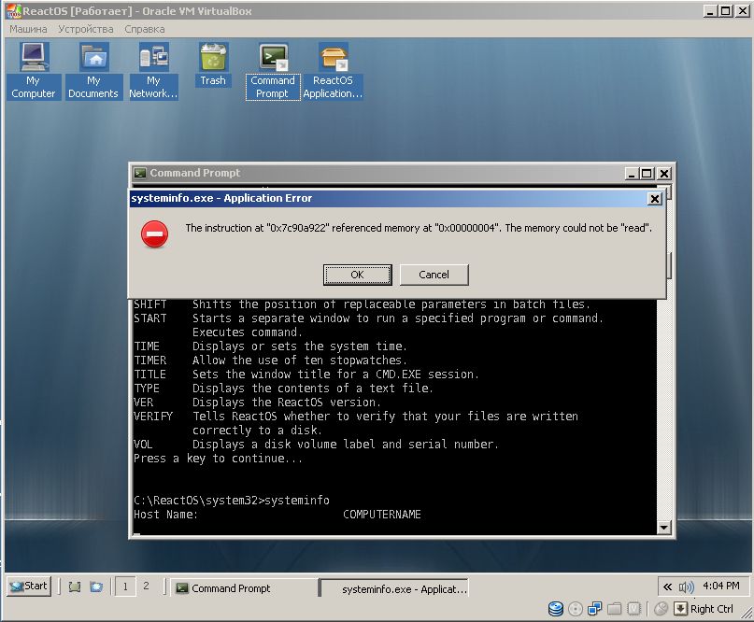Click the VirtualBox window title icon
Viewport: 754px width, 622px height.
[x=13, y=10]
